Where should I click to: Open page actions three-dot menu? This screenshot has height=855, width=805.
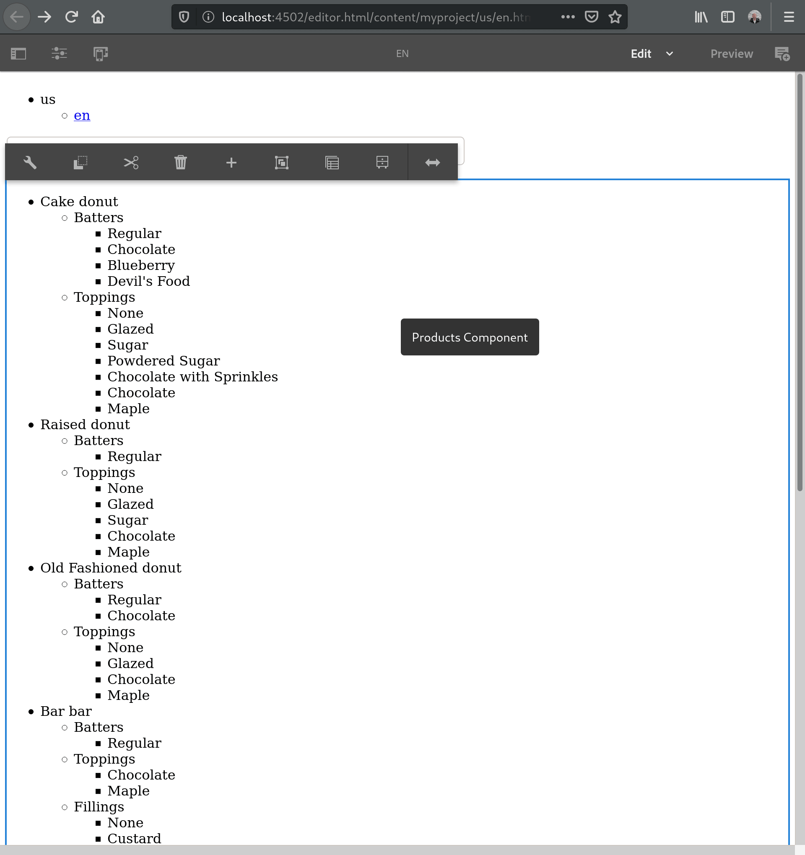click(568, 17)
